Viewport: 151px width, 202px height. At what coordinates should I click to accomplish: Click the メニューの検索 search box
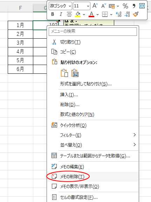tap(93, 31)
